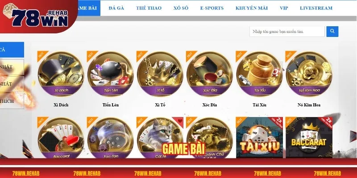Viewport: 357px width, 178px height.
Task: Open the golden jar Tài Xỉu icon
Action: [x=259, y=74]
